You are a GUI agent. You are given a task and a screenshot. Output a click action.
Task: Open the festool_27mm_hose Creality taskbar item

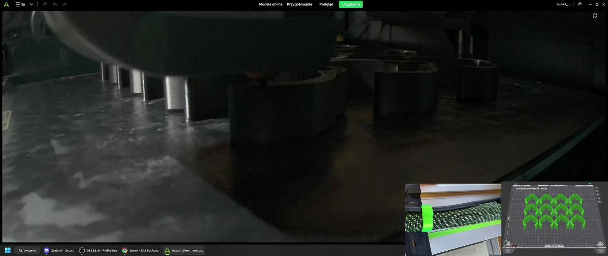[x=183, y=250]
